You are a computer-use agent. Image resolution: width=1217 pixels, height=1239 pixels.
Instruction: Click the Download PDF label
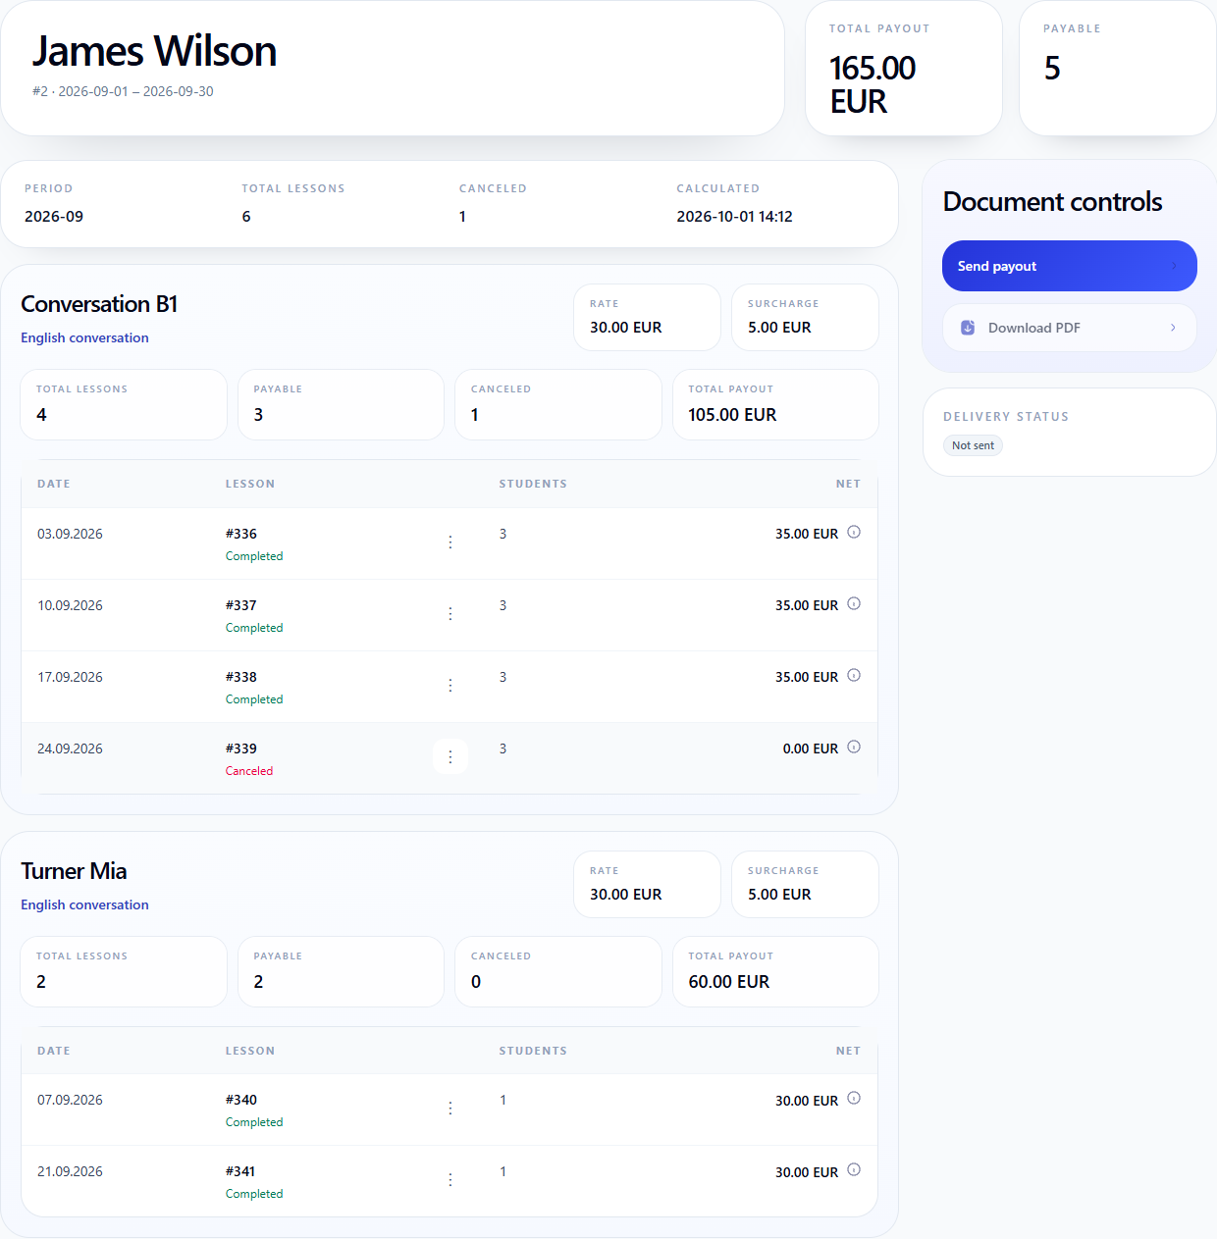(x=1034, y=328)
